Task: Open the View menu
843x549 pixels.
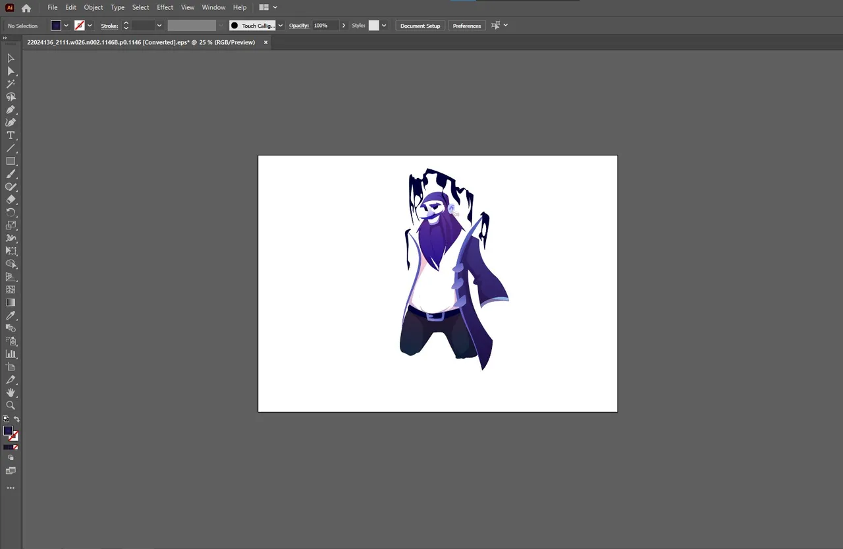Action: click(x=188, y=7)
